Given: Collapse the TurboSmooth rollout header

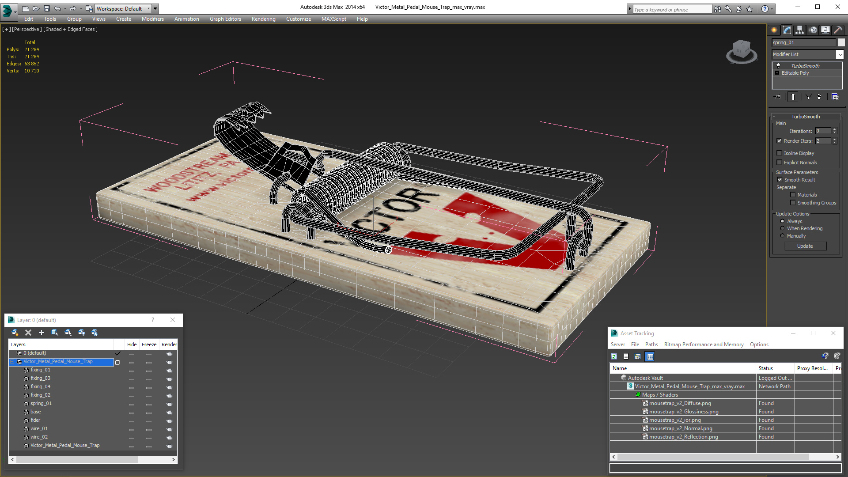Looking at the screenshot, I should tap(805, 117).
